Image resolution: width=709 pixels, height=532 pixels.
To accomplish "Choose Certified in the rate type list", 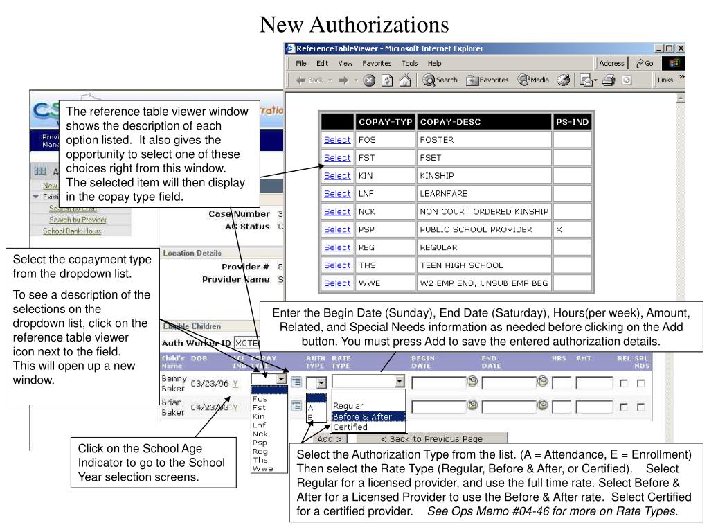I will (368, 427).
